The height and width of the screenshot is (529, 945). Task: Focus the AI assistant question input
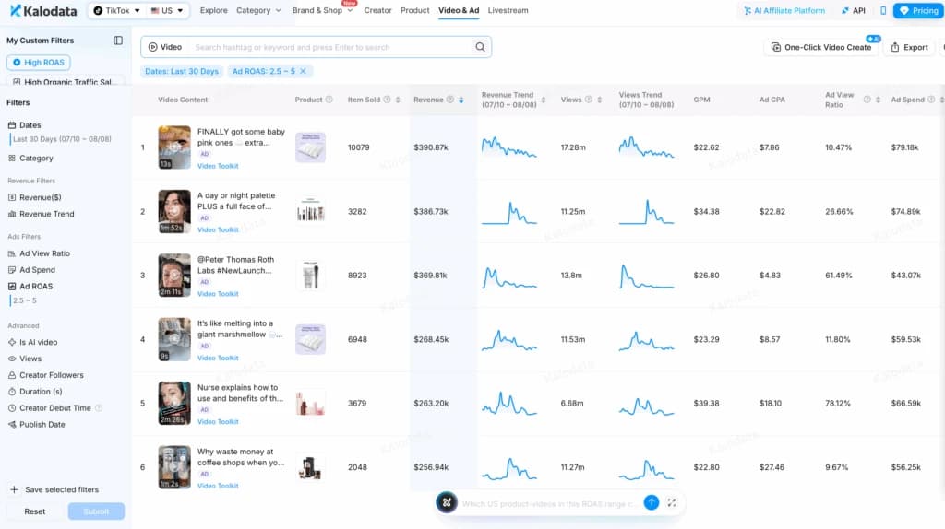(x=550, y=504)
